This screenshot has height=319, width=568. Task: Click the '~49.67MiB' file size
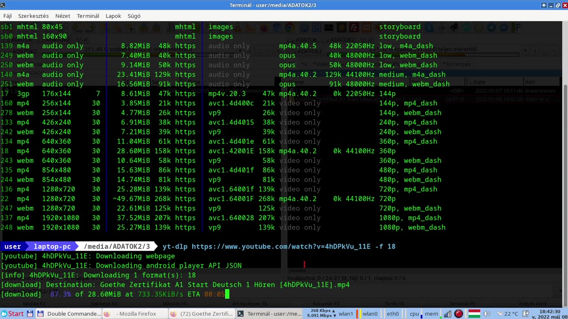pyautogui.click(x=131, y=198)
